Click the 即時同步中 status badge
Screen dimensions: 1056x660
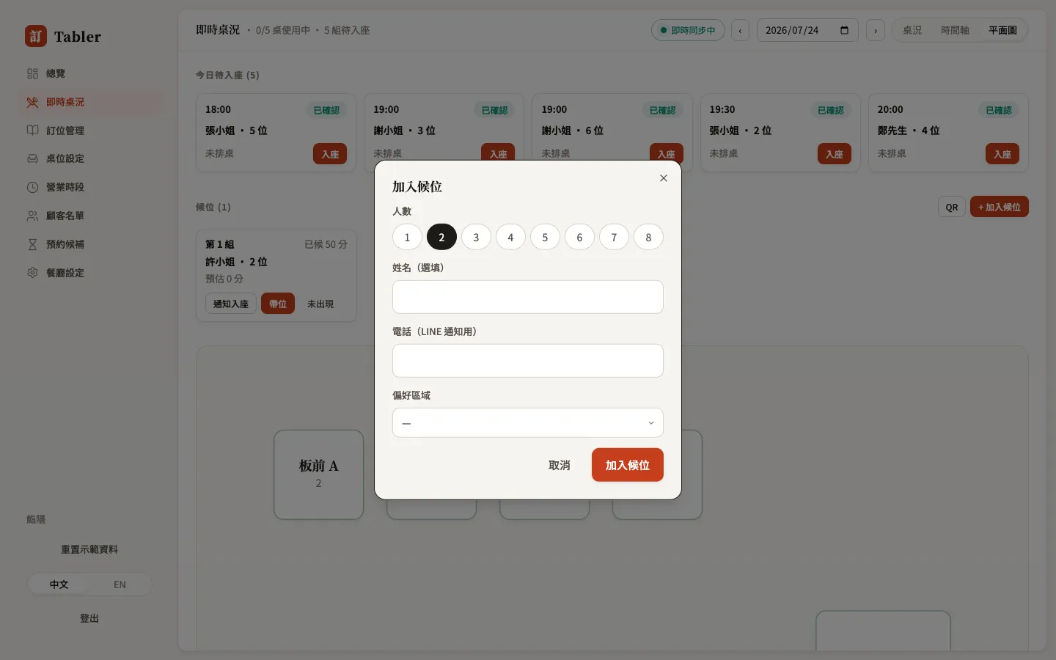[x=688, y=30]
